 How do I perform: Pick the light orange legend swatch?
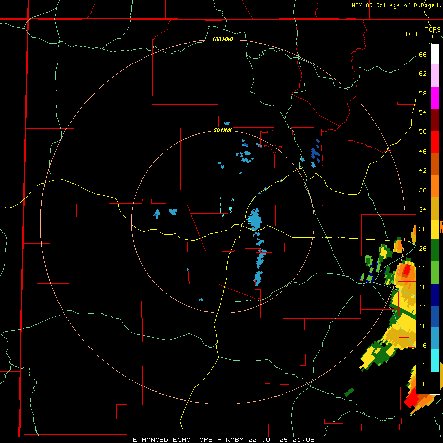point(435,186)
